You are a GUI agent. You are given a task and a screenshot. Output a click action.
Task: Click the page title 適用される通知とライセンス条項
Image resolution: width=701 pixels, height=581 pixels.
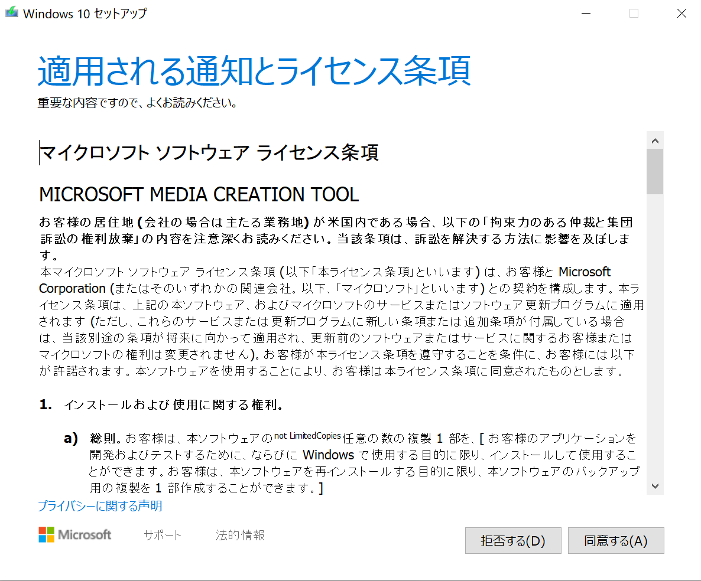pyautogui.click(x=254, y=71)
